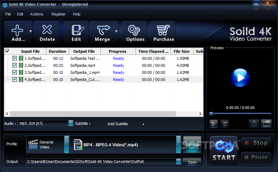Open the Register menu
Image resolution: width=278 pixels, height=172 pixels.
(x=59, y=14)
